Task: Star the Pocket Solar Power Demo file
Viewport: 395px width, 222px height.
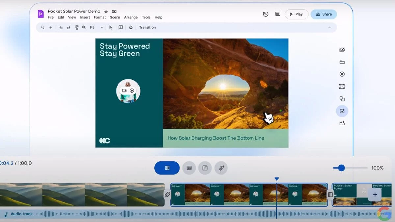Action: coord(106,12)
